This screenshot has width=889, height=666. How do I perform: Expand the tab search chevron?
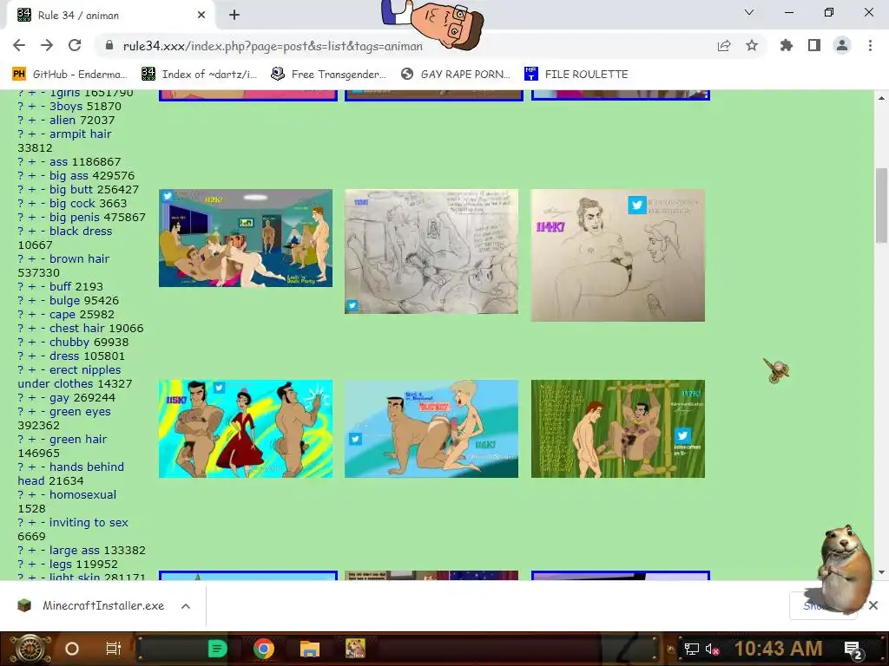tap(749, 12)
